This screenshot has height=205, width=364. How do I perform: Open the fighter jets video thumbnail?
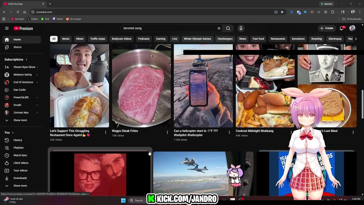(x=203, y=174)
